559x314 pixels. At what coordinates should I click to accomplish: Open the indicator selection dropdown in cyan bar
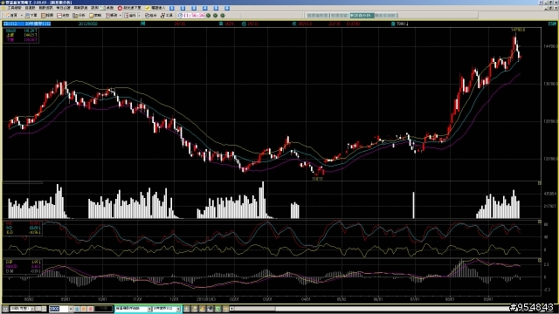pos(149,309)
